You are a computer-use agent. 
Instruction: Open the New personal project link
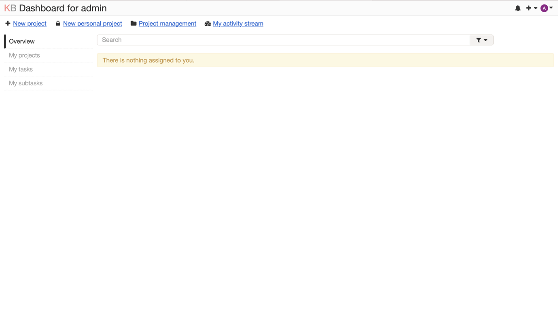click(x=93, y=23)
